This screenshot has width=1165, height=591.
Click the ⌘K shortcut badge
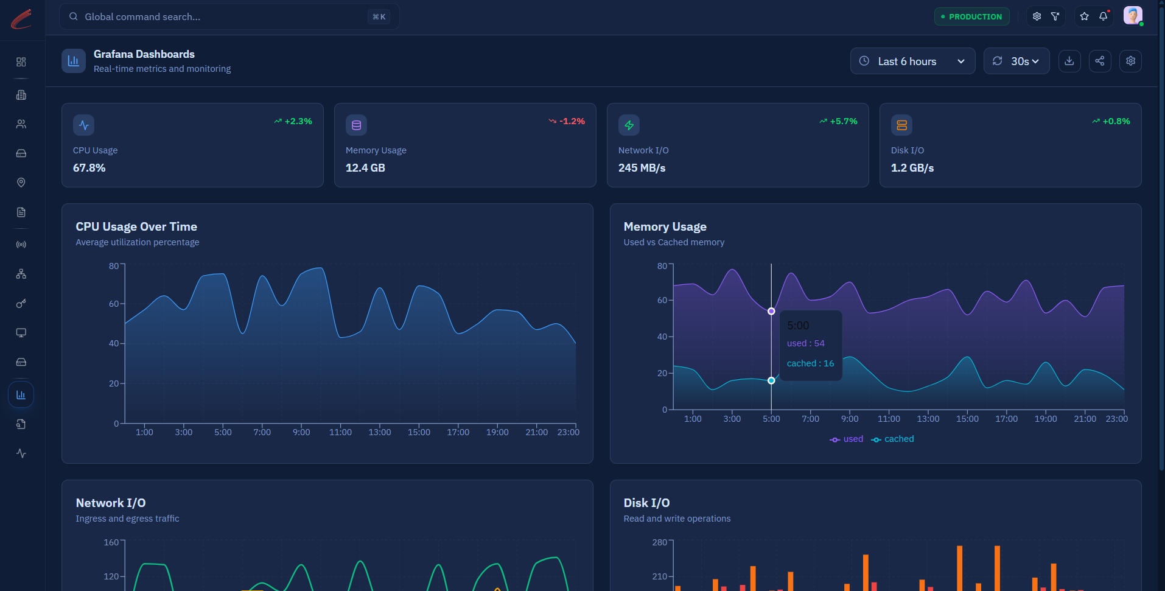click(379, 17)
